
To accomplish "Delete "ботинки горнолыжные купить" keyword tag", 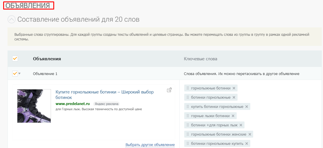I will click(x=247, y=144).
